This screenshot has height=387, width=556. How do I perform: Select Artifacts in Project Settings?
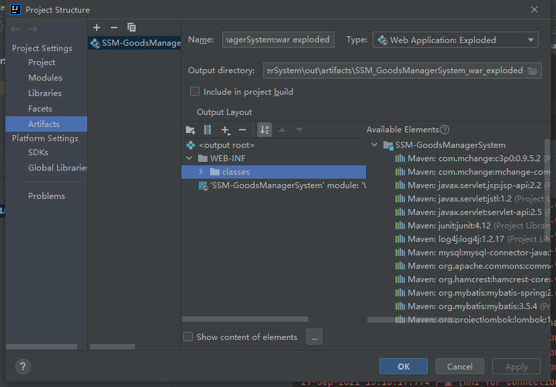click(x=46, y=124)
